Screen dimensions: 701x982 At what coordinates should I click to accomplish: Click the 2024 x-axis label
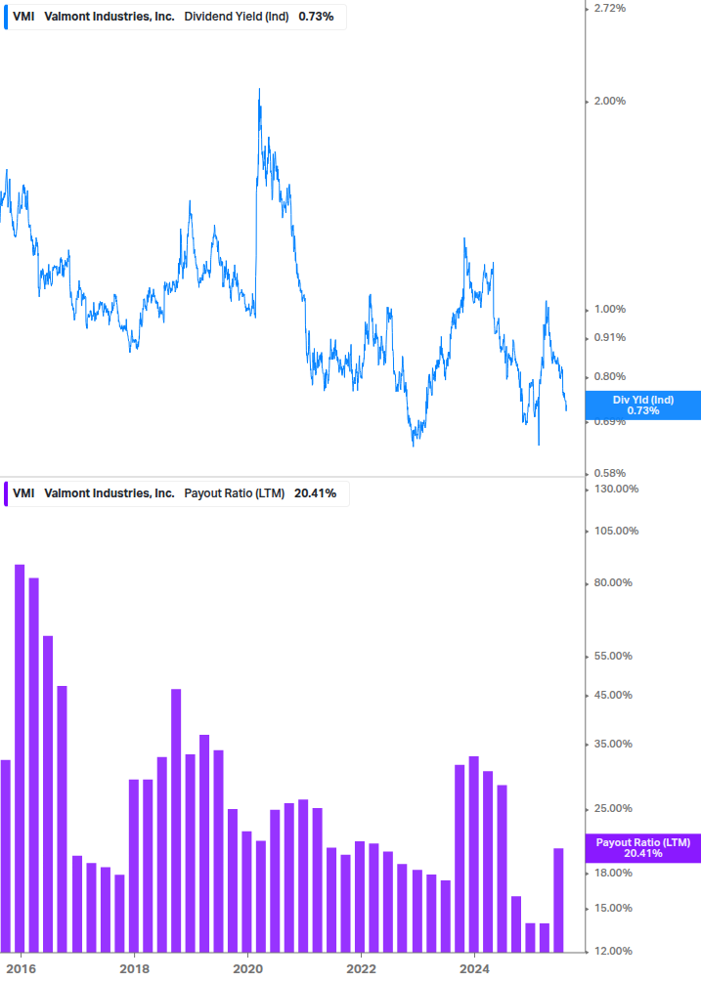coord(474,969)
